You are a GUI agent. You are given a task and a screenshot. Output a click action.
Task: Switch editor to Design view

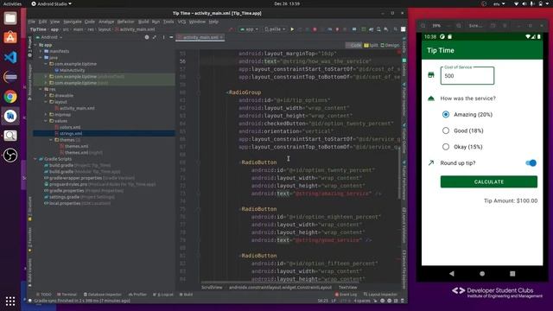390,45
